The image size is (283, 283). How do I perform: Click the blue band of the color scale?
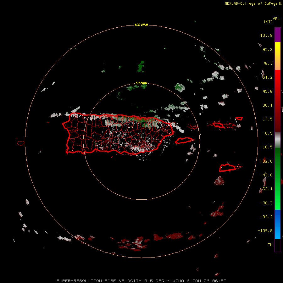click(x=278, y=224)
